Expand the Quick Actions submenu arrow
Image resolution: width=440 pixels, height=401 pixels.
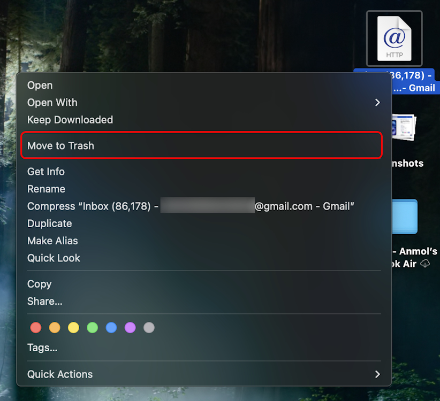point(377,374)
